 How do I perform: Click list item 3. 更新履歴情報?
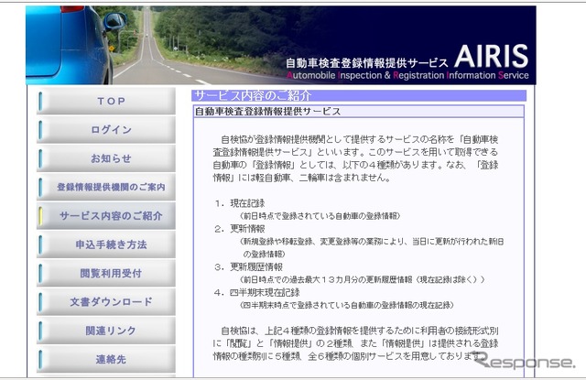click(248, 266)
